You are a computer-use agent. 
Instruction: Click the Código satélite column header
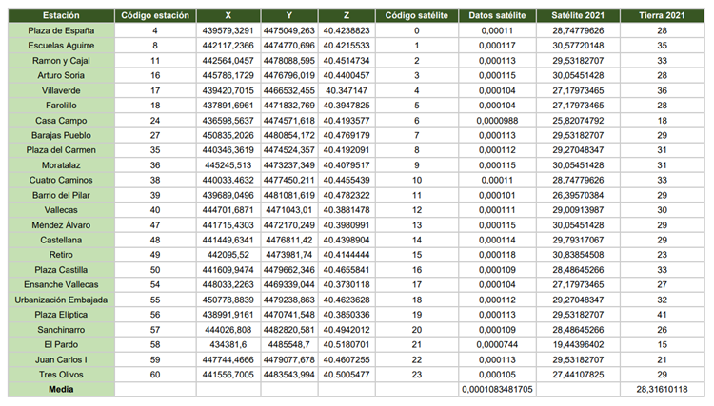click(x=416, y=16)
